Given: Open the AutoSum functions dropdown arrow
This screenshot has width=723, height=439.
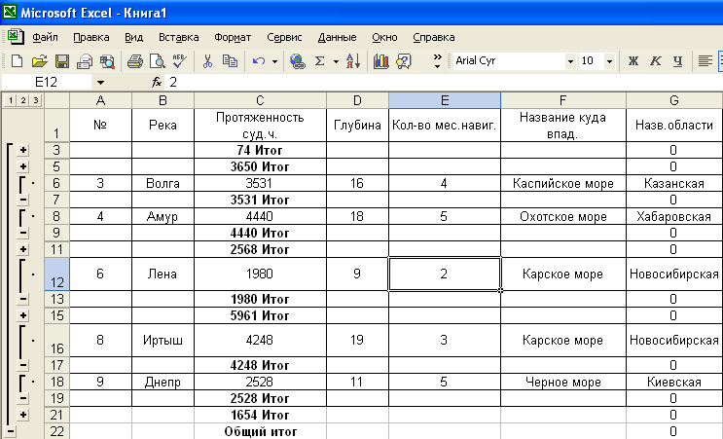Looking at the screenshot, I should (x=336, y=61).
